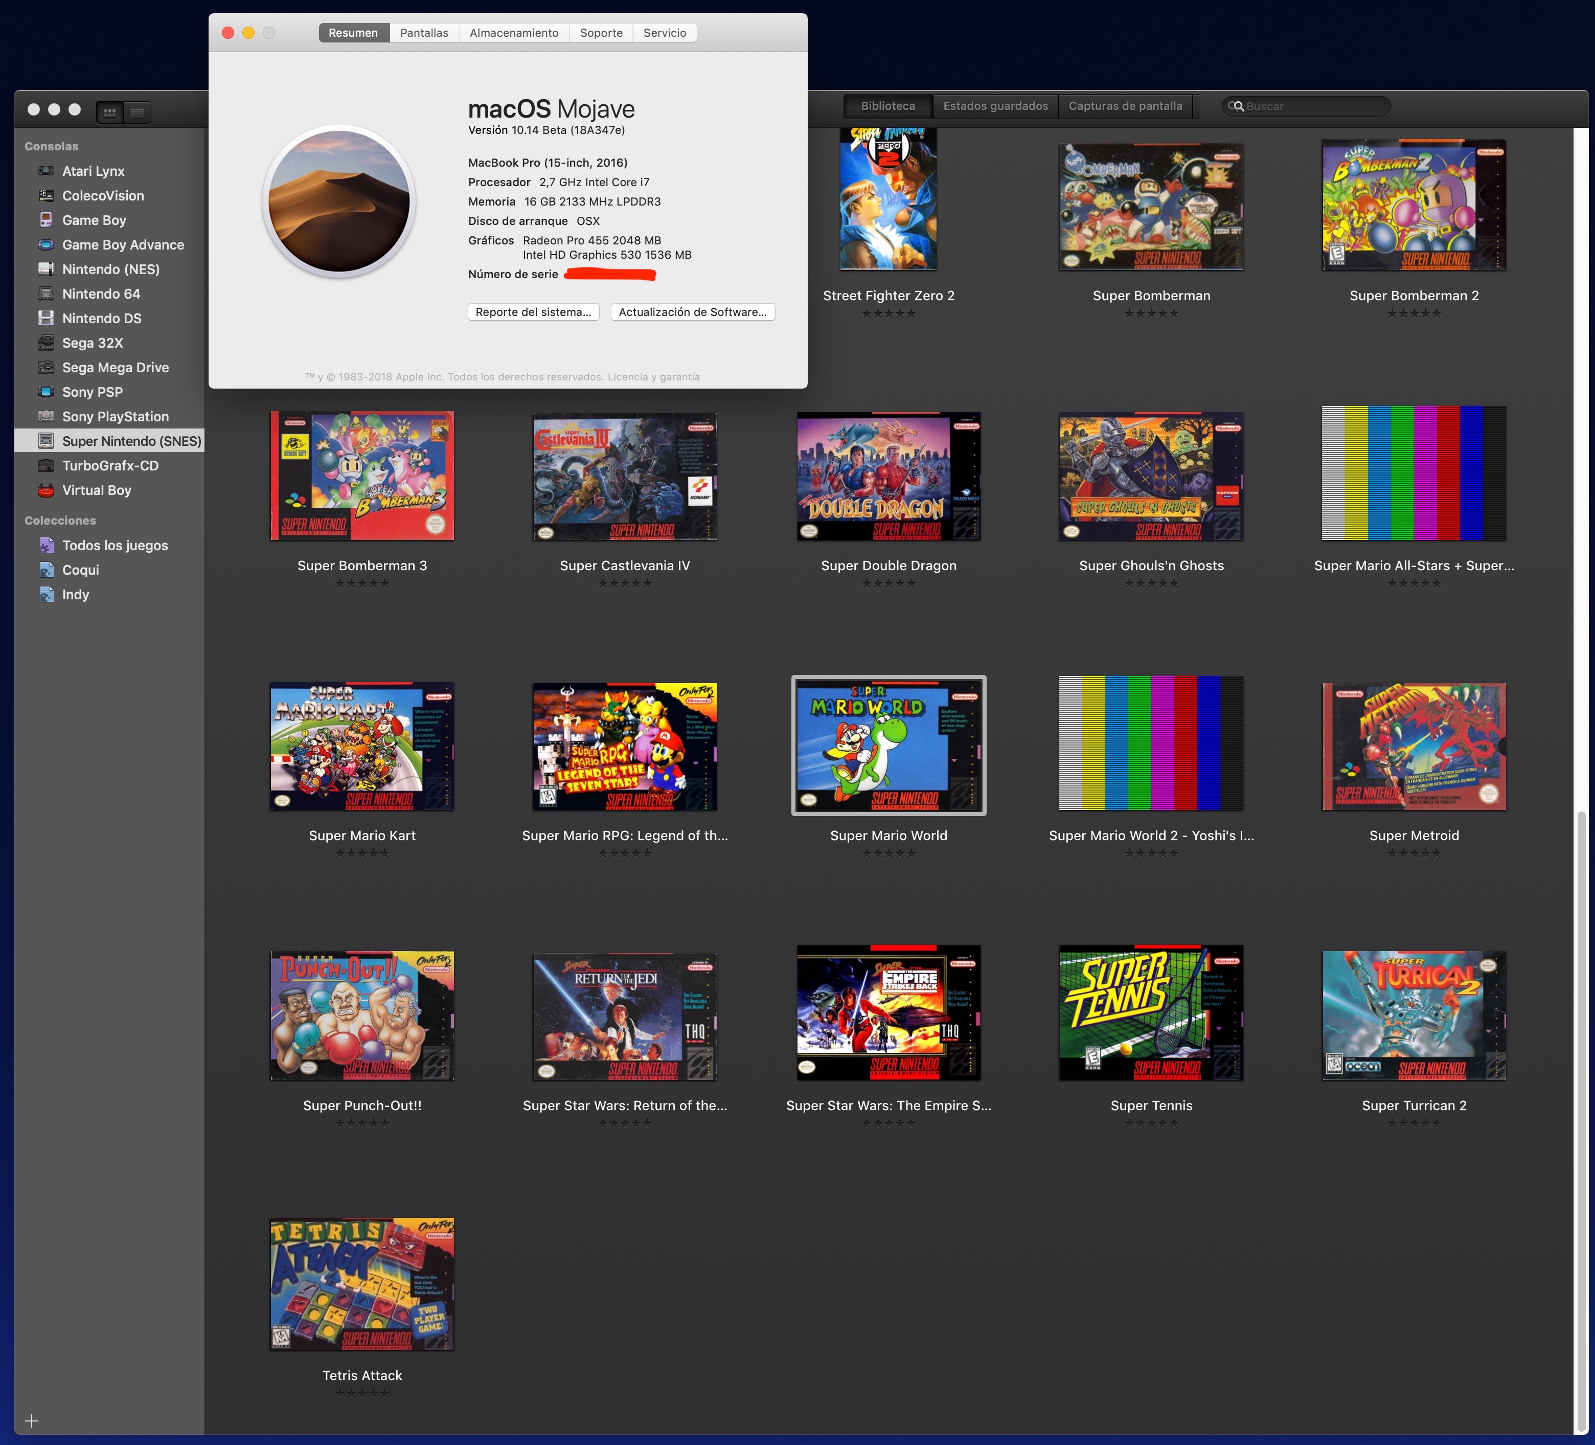The width and height of the screenshot is (1595, 1445).
Task: Select the Super Mario RPG cover
Action: pyautogui.click(x=625, y=746)
